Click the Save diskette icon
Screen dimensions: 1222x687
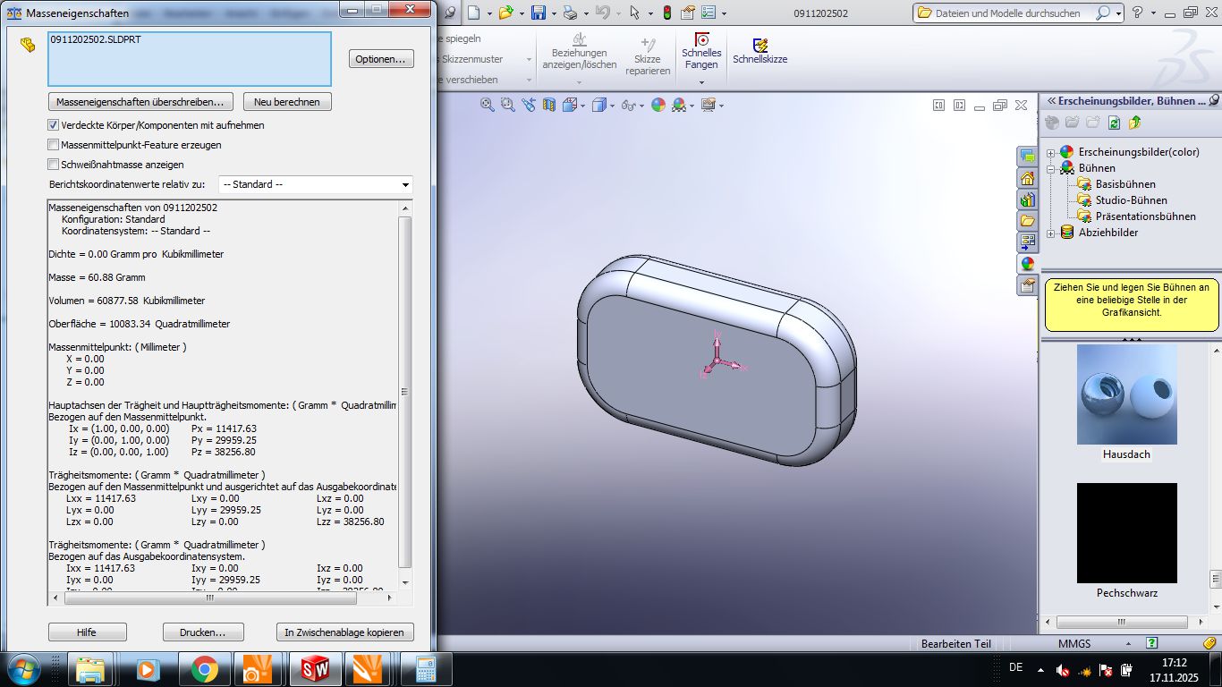538,13
